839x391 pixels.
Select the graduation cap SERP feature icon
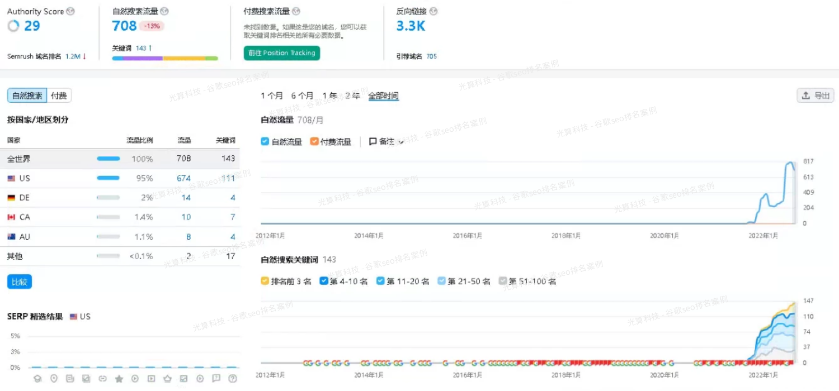pos(37,378)
